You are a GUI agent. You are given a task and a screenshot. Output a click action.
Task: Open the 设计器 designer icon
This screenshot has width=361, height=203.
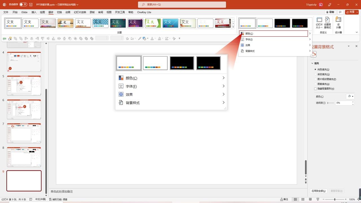tap(338, 23)
